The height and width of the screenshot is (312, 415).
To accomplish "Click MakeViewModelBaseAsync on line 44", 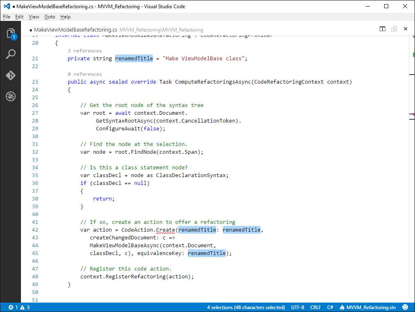I will click(x=124, y=246).
